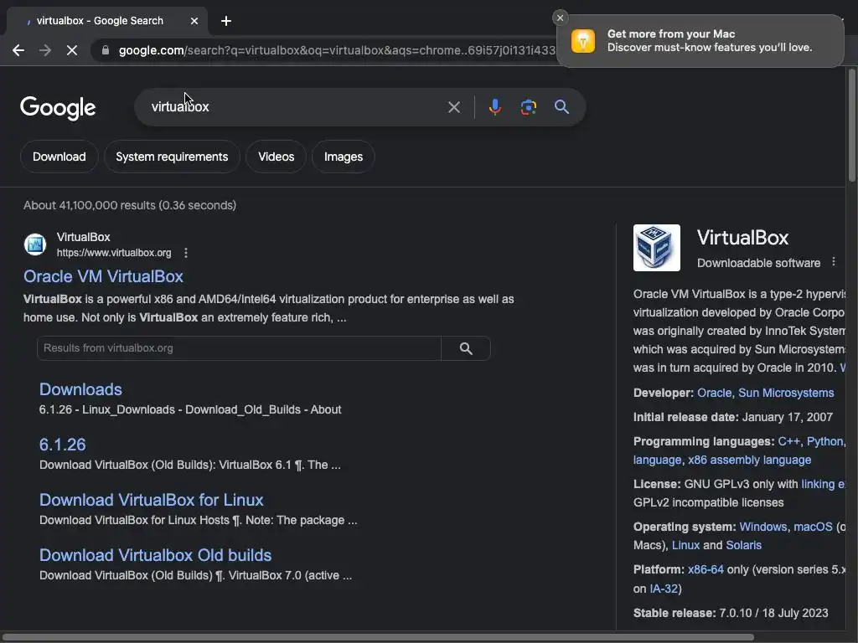Click the VirtualBox cube logo thumbnail
This screenshot has width=858, height=643.
point(657,248)
